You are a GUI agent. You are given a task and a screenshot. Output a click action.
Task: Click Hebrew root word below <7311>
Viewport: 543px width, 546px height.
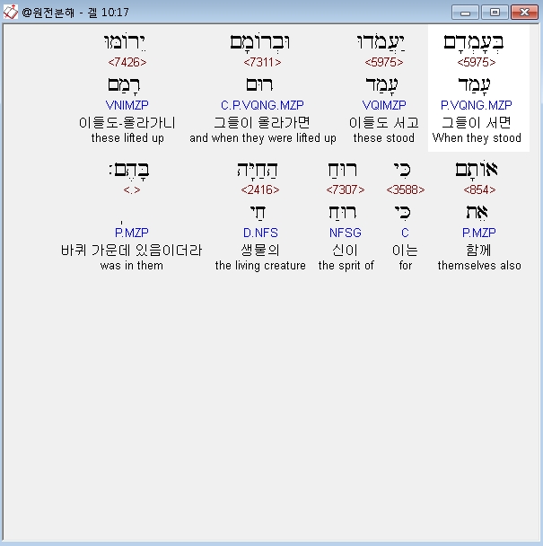point(259,84)
